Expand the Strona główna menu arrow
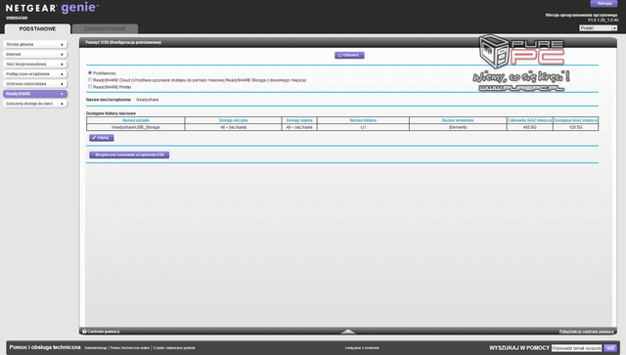The width and height of the screenshot is (626, 355). (62, 44)
